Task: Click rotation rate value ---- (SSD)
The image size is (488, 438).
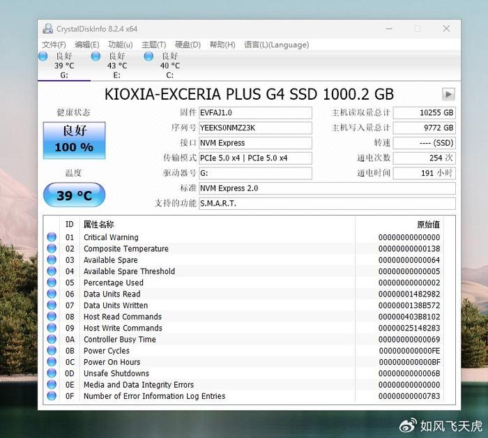Action: click(x=424, y=143)
